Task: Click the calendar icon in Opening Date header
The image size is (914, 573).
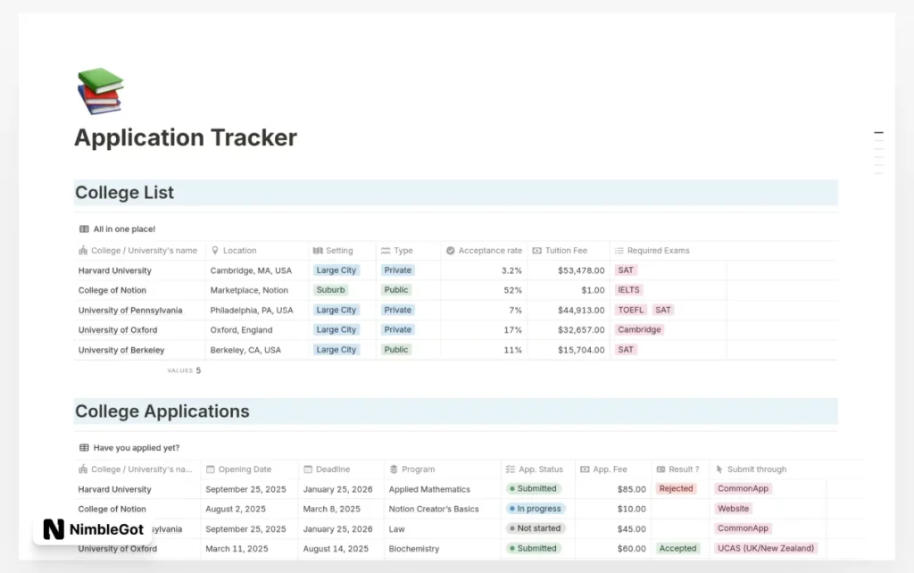Action: tap(211, 469)
